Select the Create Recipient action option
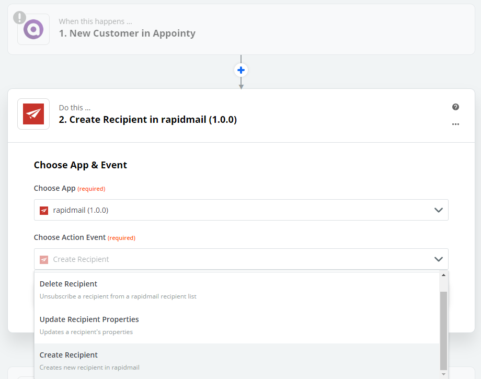Viewport: 481px width, 379px height. (x=237, y=361)
